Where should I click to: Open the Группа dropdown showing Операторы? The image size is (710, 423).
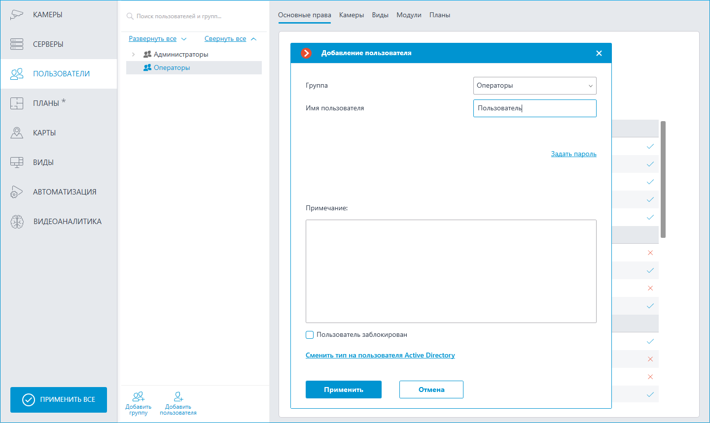535,86
